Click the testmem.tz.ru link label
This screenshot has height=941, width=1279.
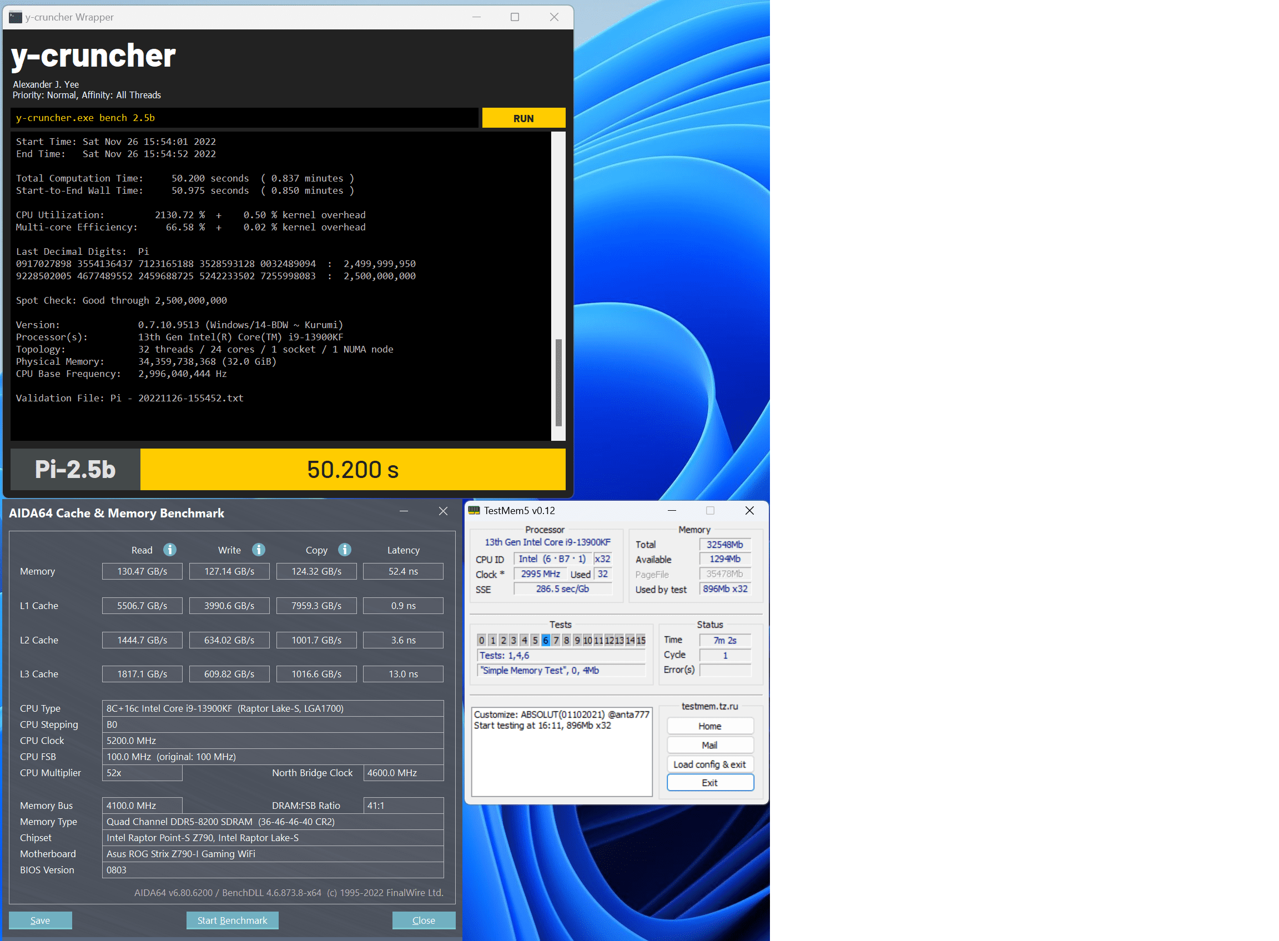coord(710,706)
